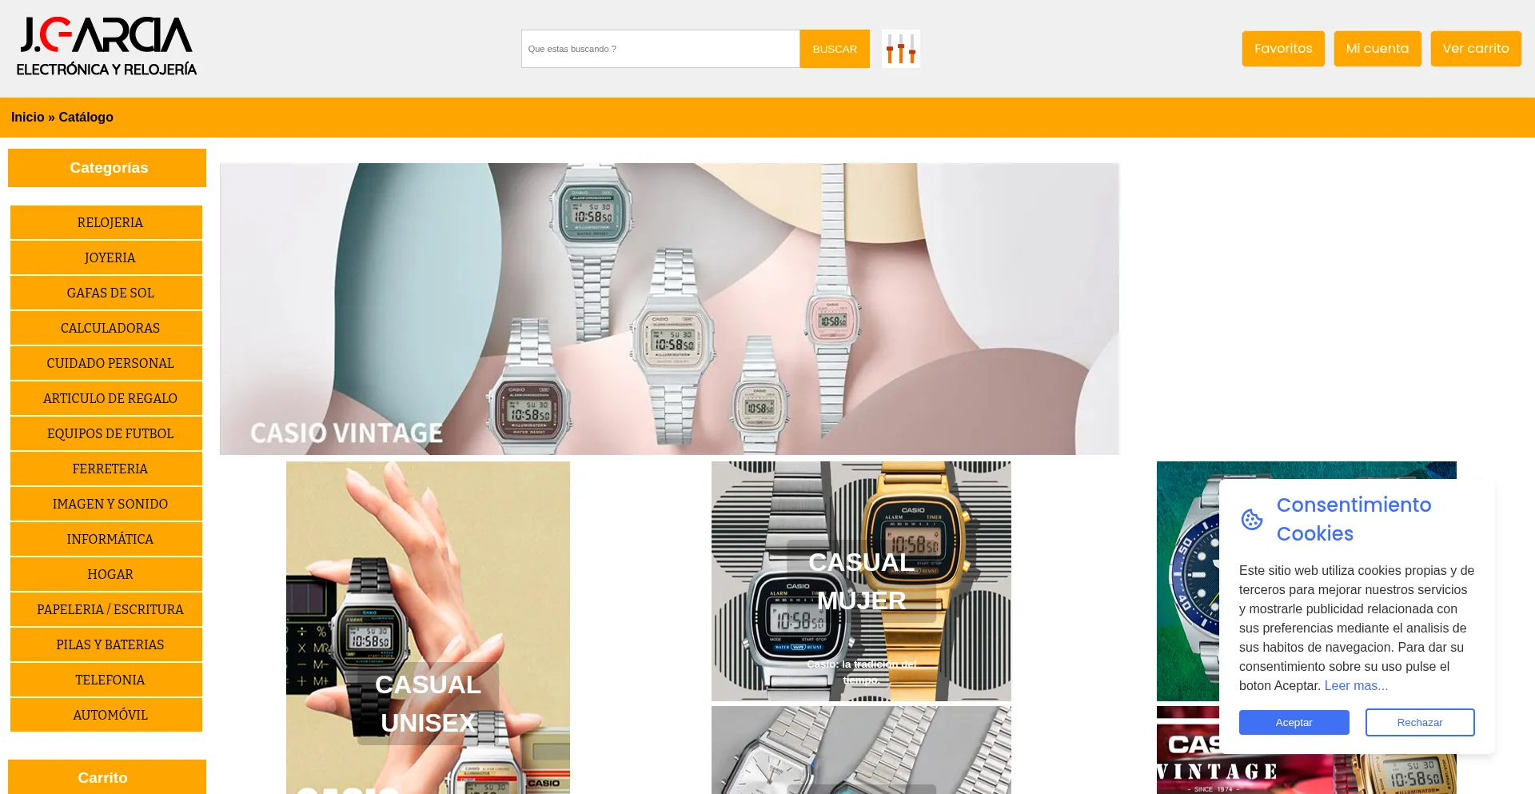Click the J.Garcia logo
Image resolution: width=1535 pixels, height=794 pixels.
coord(106,46)
